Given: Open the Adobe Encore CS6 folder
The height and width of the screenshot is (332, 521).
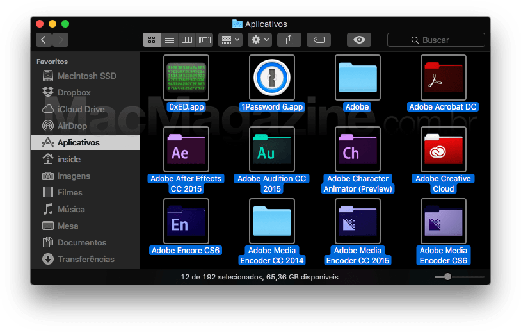Looking at the screenshot, I should tap(186, 221).
